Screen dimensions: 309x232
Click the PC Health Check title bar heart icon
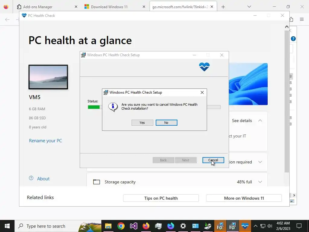point(24,15)
